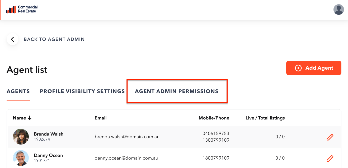Click the Commercial Real Estate logo
Screen dimensions: 348x168
[21, 9]
